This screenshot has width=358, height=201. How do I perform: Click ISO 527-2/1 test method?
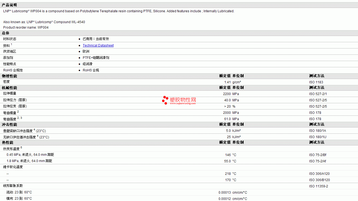click(x=318, y=94)
